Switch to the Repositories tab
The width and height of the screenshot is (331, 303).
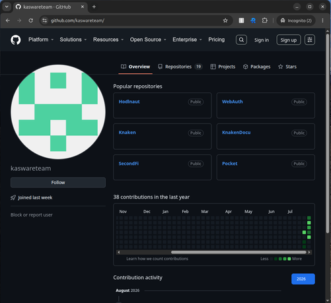pos(180,67)
